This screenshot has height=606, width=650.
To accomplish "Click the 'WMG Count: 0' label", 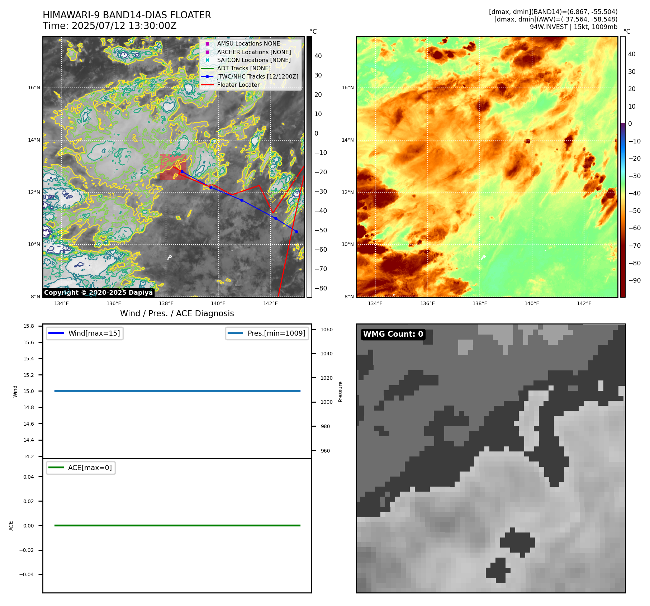I will click(x=393, y=334).
